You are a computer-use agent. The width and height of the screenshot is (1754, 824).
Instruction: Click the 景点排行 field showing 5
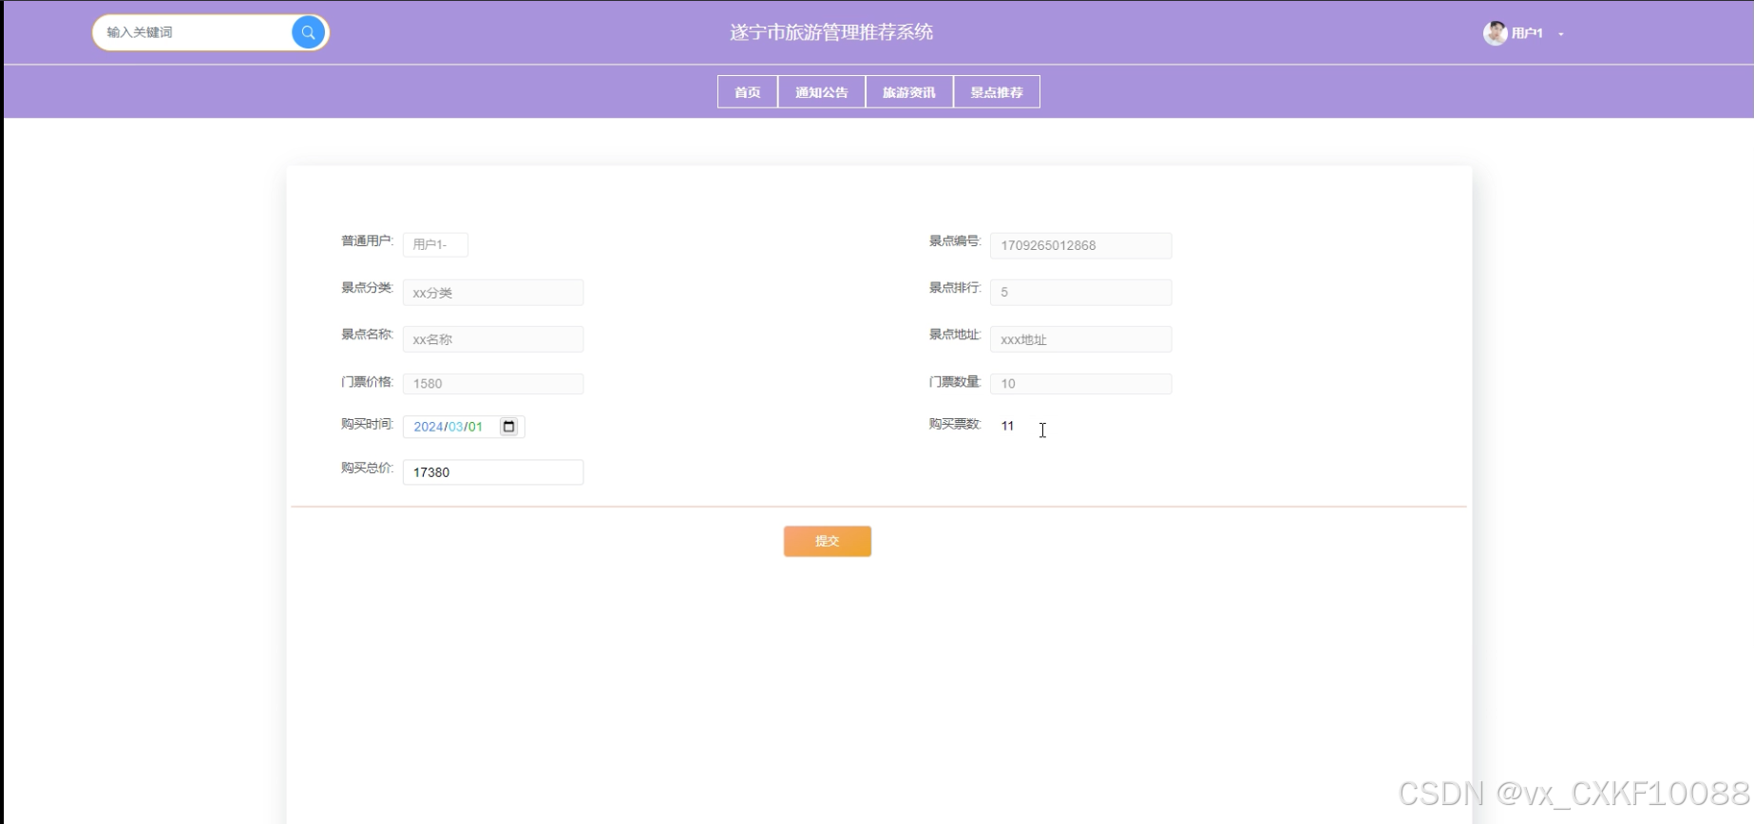tap(1080, 292)
